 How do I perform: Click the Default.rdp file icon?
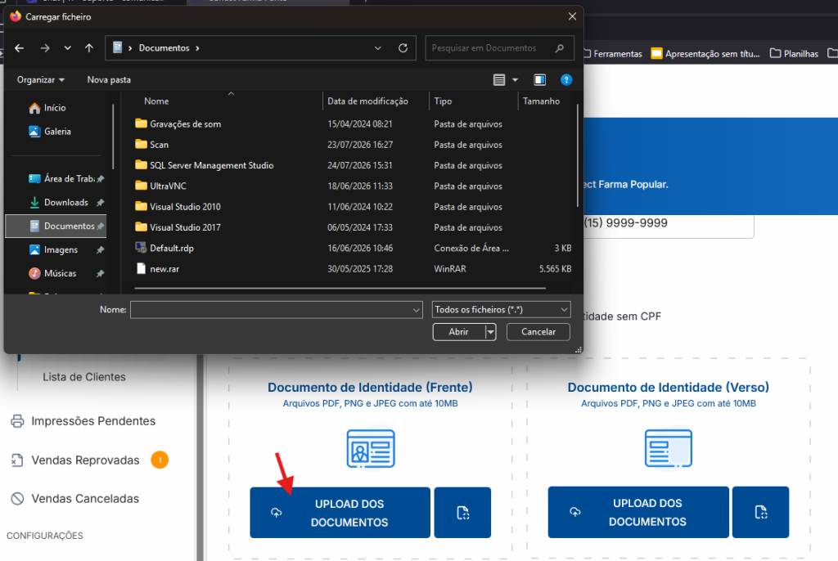click(x=141, y=247)
